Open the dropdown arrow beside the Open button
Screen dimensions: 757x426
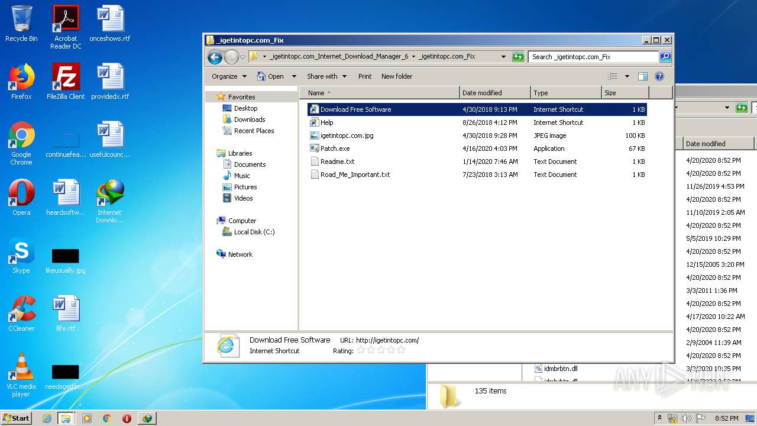pyautogui.click(x=295, y=76)
